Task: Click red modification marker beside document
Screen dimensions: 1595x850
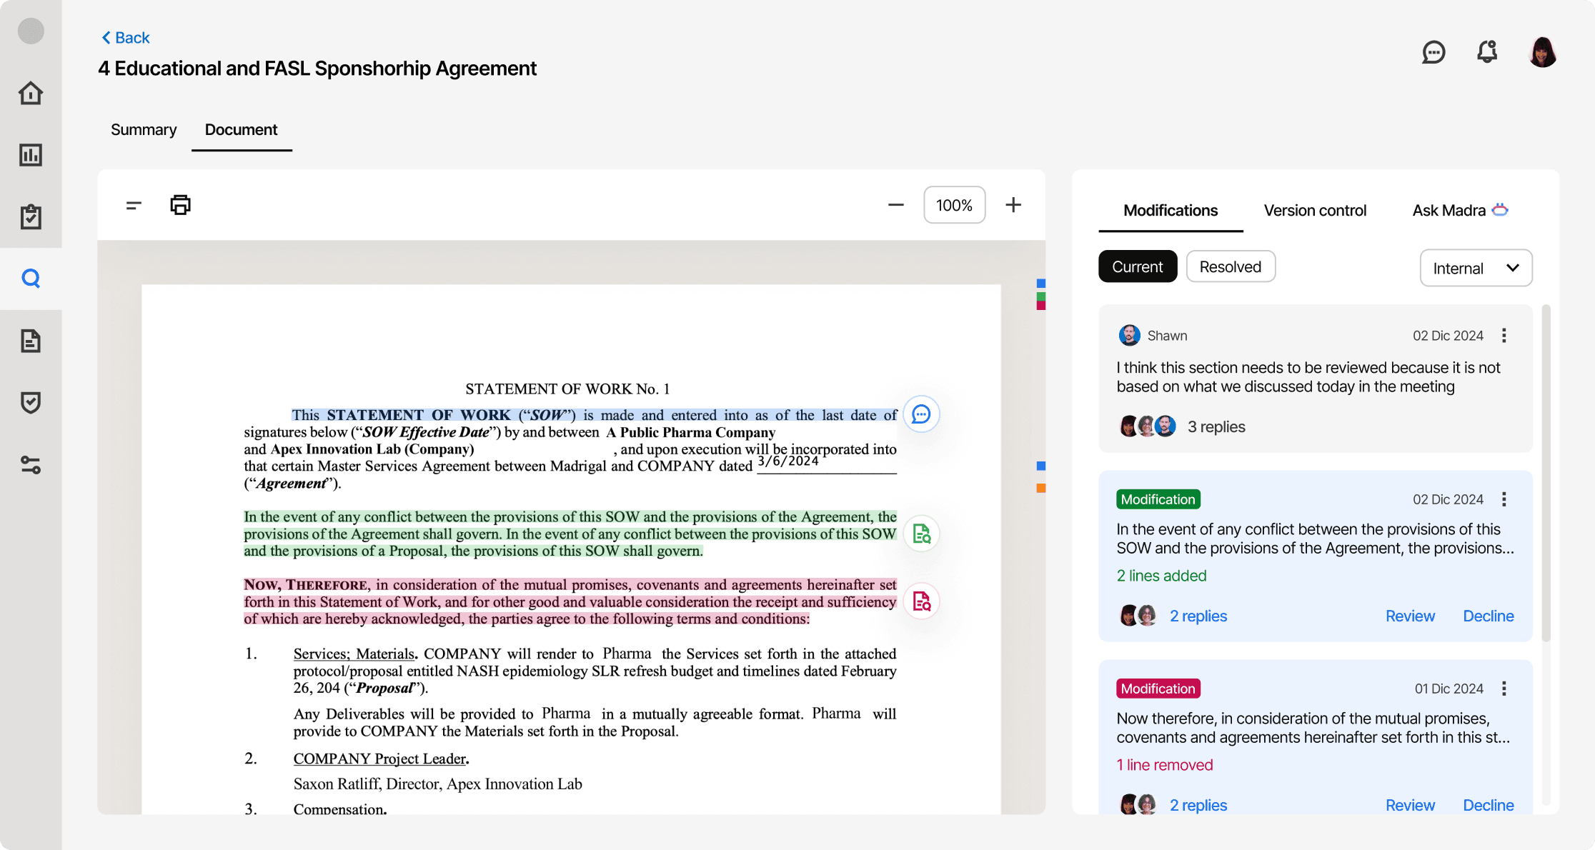Action: [x=921, y=601]
